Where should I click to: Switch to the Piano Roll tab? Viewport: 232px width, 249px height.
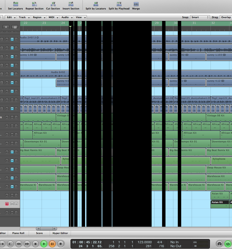18,233
